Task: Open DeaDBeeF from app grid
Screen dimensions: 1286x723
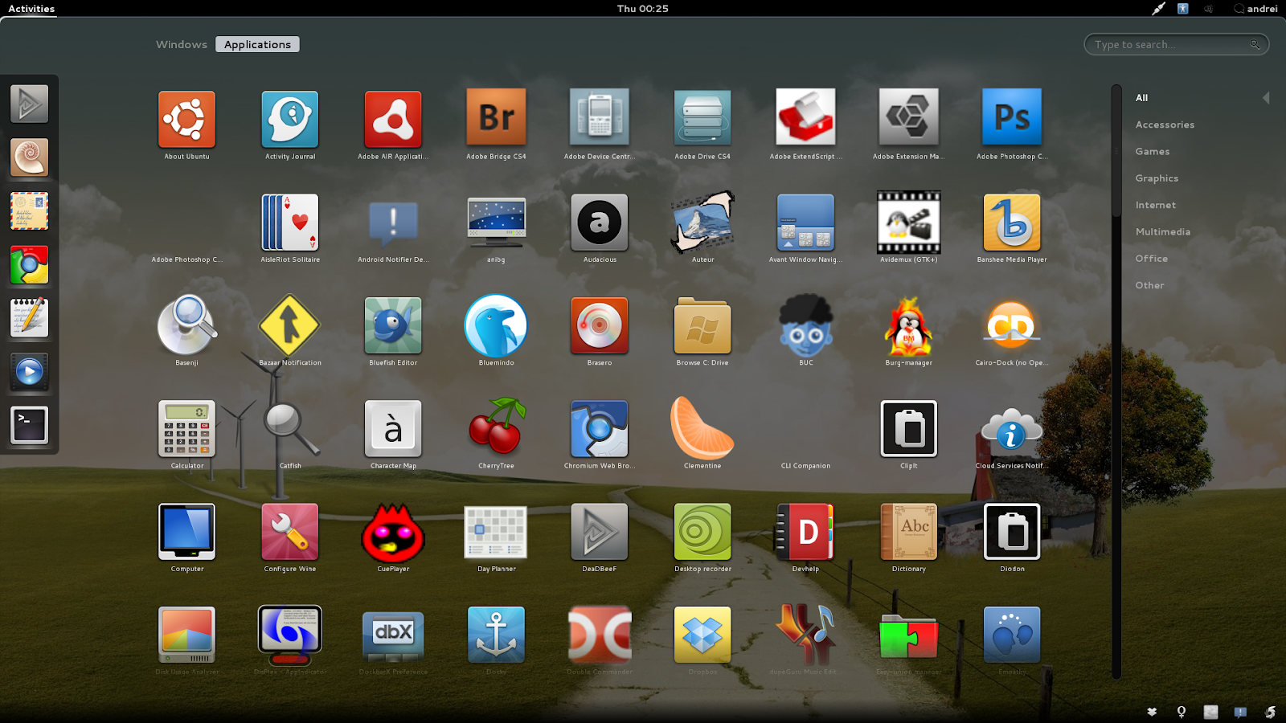Action: [600, 531]
